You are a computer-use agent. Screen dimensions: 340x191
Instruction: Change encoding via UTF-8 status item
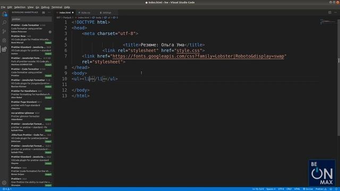[x=281, y=189]
